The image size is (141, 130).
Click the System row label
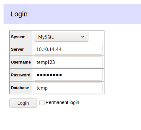tap(18, 37)
